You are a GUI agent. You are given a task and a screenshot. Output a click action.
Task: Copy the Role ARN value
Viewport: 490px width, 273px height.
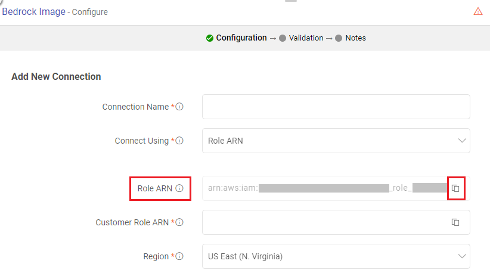click(x=455, y=188)
